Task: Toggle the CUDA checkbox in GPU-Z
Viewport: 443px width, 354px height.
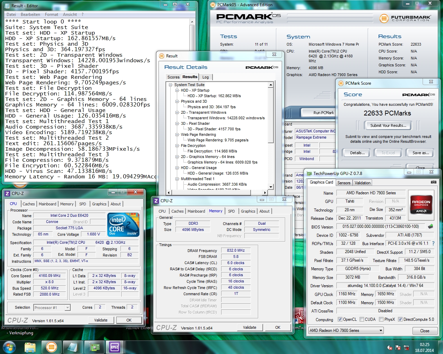Action: coord(362,319)
